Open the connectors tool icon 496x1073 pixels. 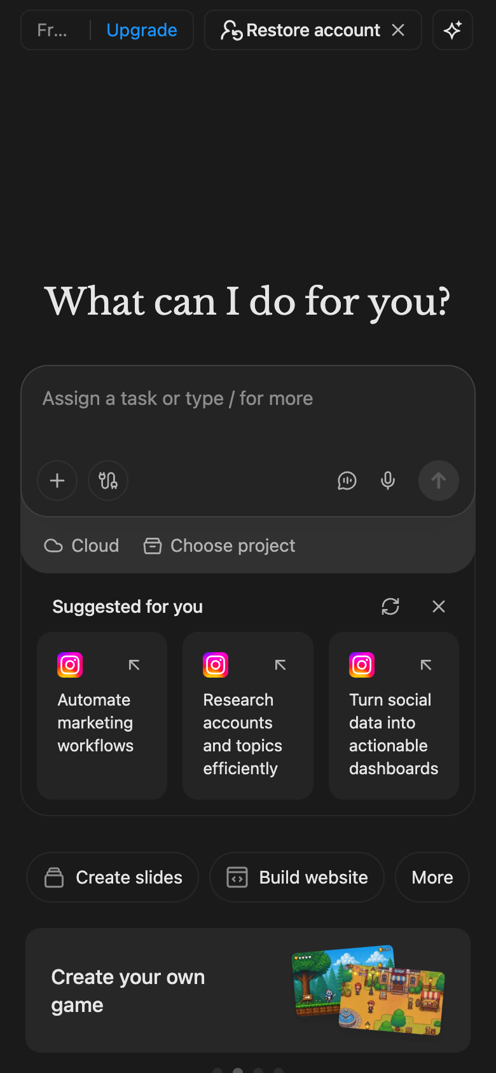pyautogui.click(x=108, y=481)
